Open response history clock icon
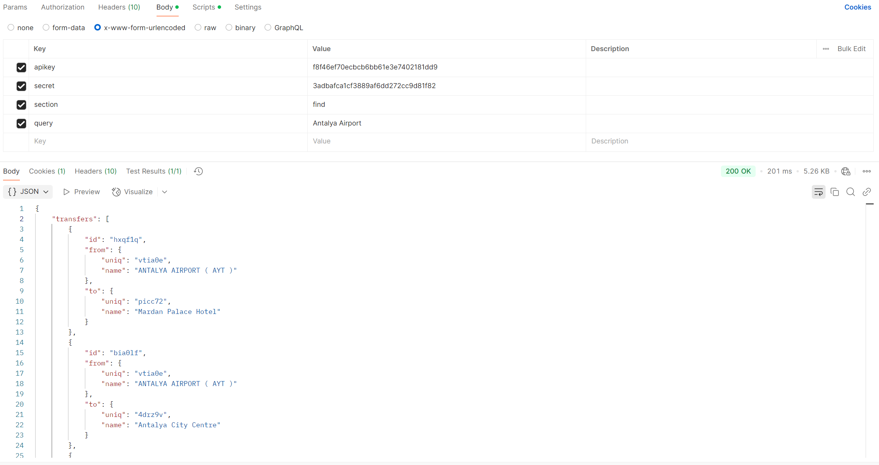Viewport: 879px width, 465px height. point(198,171)
